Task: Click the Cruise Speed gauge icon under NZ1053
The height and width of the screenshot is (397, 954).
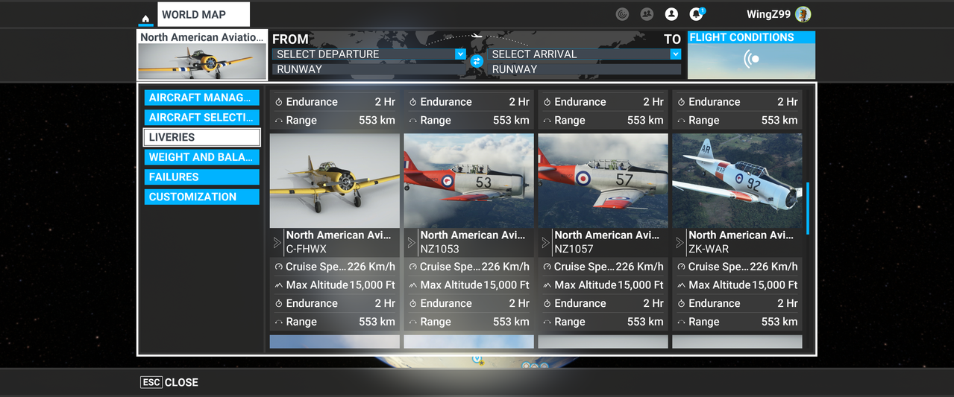Action: [413, 267]
